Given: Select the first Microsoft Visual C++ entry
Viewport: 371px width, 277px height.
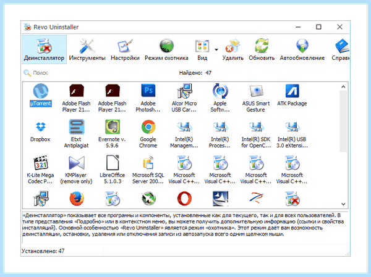Looking at the screenshot, I should point(184,170).
